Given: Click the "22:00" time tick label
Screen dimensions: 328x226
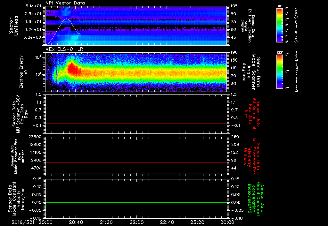Looking at the screenshot, I should tap(136, 222).
